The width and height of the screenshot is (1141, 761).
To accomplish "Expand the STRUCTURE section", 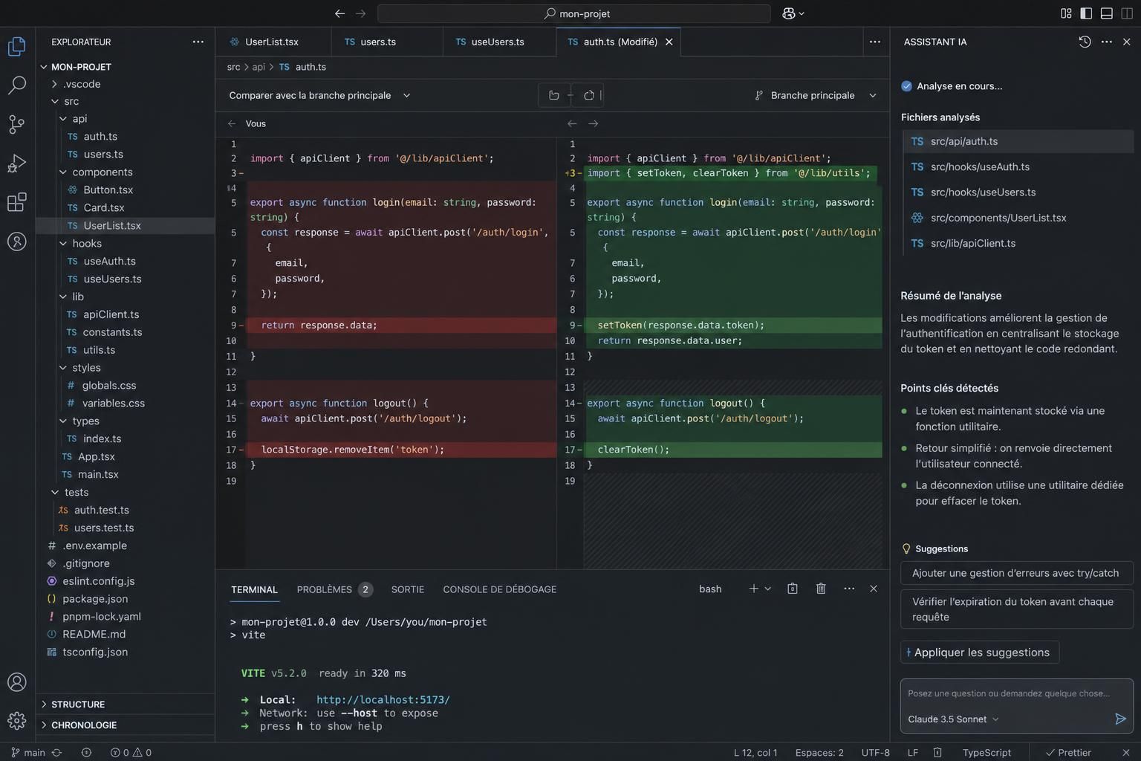I will (x=78, y=704).
